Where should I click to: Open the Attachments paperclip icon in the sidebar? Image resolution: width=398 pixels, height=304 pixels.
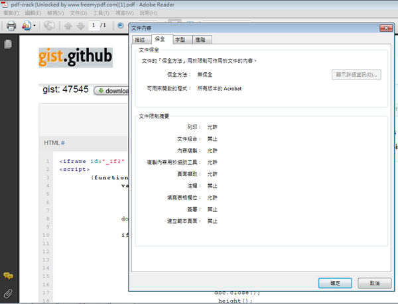pos(8,293)
